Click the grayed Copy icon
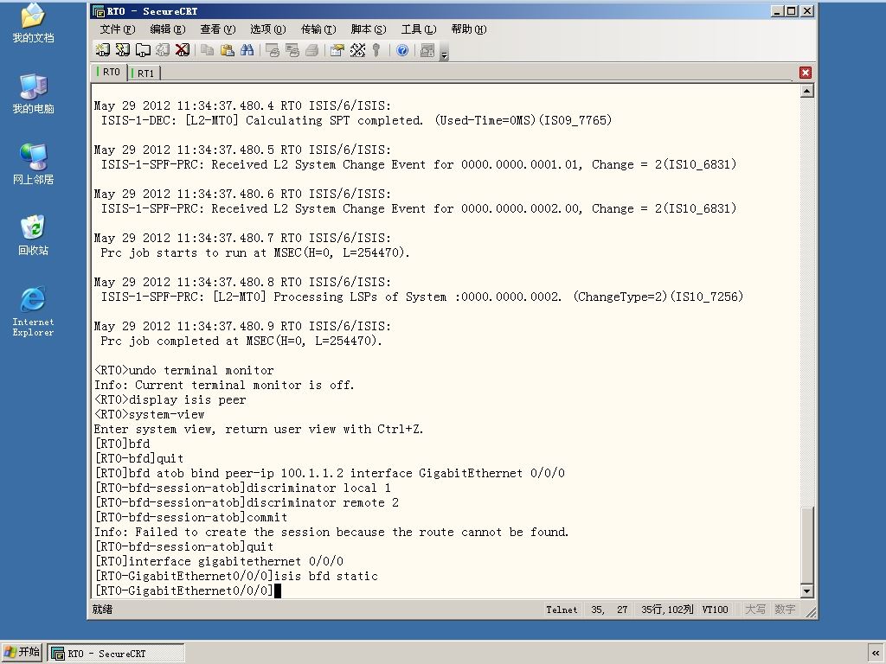Screen dimensions: 886x664 (x=208, y=50)
